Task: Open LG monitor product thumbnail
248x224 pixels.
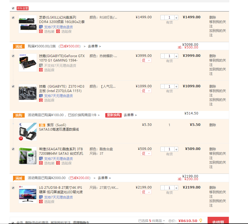Action: (28, 194)
